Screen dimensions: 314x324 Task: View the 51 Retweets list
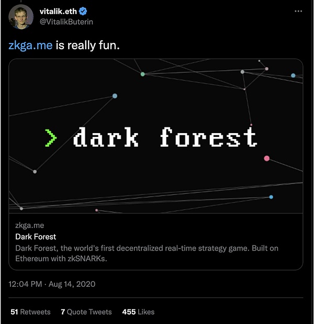pyautogui.click(x=30, y=311)
